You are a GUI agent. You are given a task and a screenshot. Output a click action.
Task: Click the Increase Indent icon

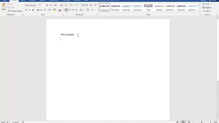coord(87,5)
